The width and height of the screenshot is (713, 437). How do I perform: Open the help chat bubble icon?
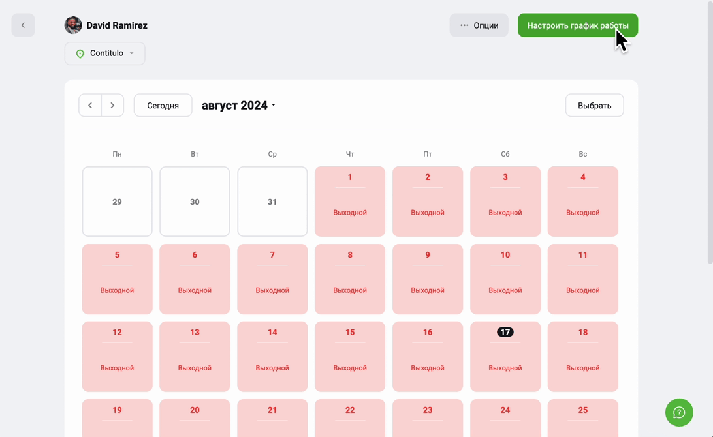679,412
